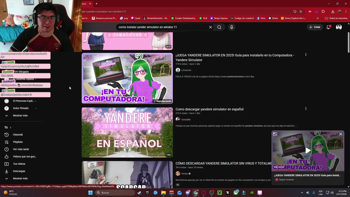Open Chrome downloads
The height and width of the screenshot is (197, 350).
pos(333,11)
